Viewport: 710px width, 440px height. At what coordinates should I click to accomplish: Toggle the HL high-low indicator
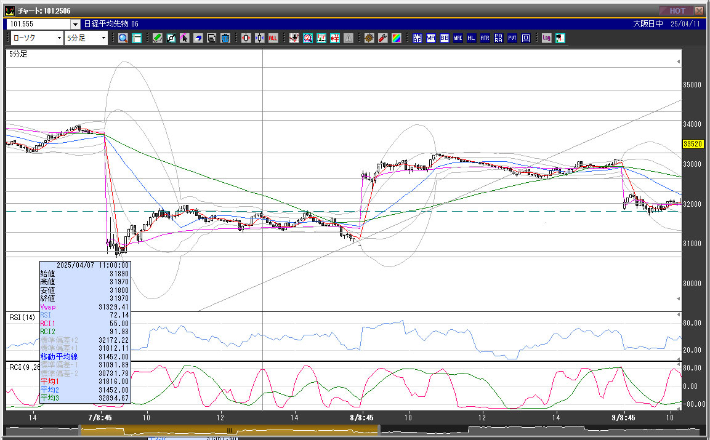coord(471,39)
